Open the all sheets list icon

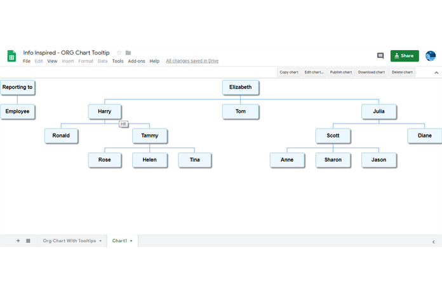28,241
